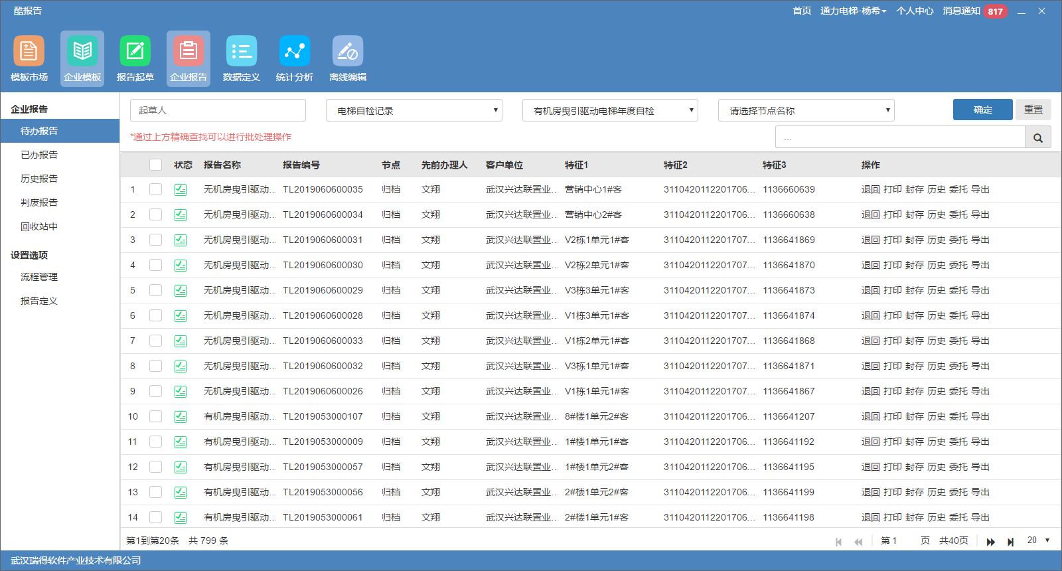Expand the 电梯自检记录 dropdown
This screenshot has height=571, width=1062.
coord(414,110)
